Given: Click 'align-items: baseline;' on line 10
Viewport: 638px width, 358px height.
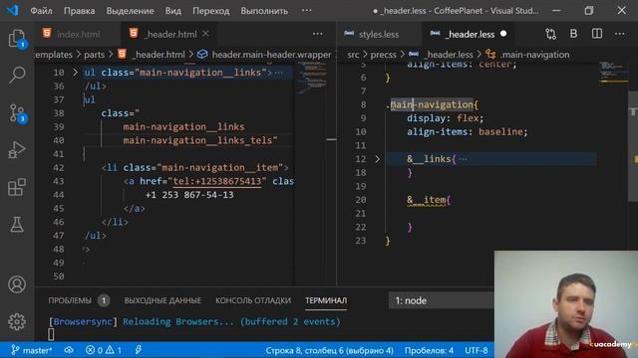Looking at the screenshot, I should pos(468,131).
